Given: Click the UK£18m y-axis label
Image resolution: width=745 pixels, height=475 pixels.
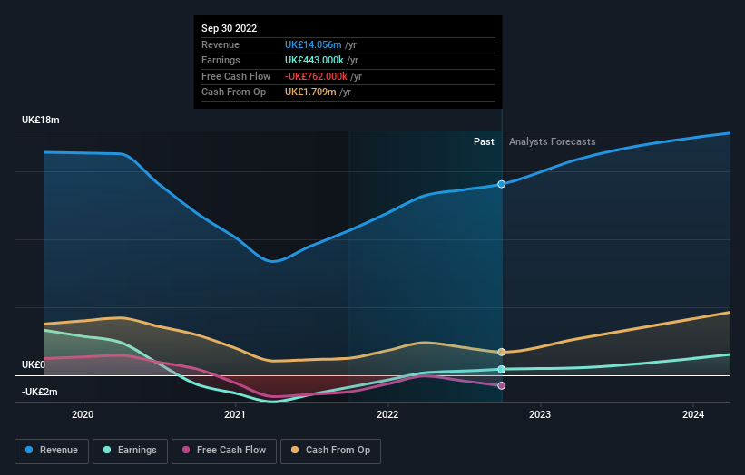Looking at the screenshot, I should 41,120.
